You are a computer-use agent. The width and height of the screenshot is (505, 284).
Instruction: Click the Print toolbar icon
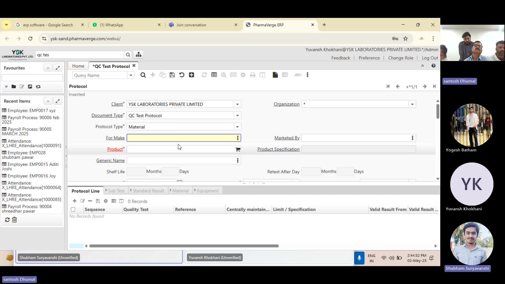point(253,75)
